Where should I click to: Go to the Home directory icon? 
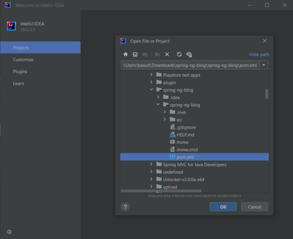(126, 55)
